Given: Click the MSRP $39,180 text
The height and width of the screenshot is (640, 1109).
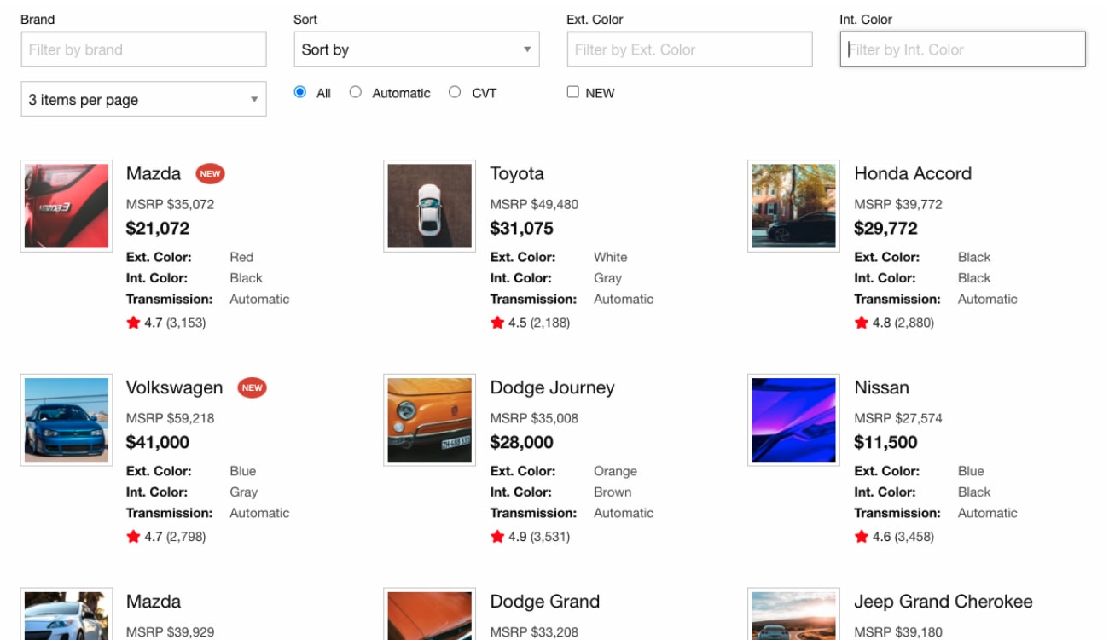Looking at the screenshot, I should [x=898, y=632].
